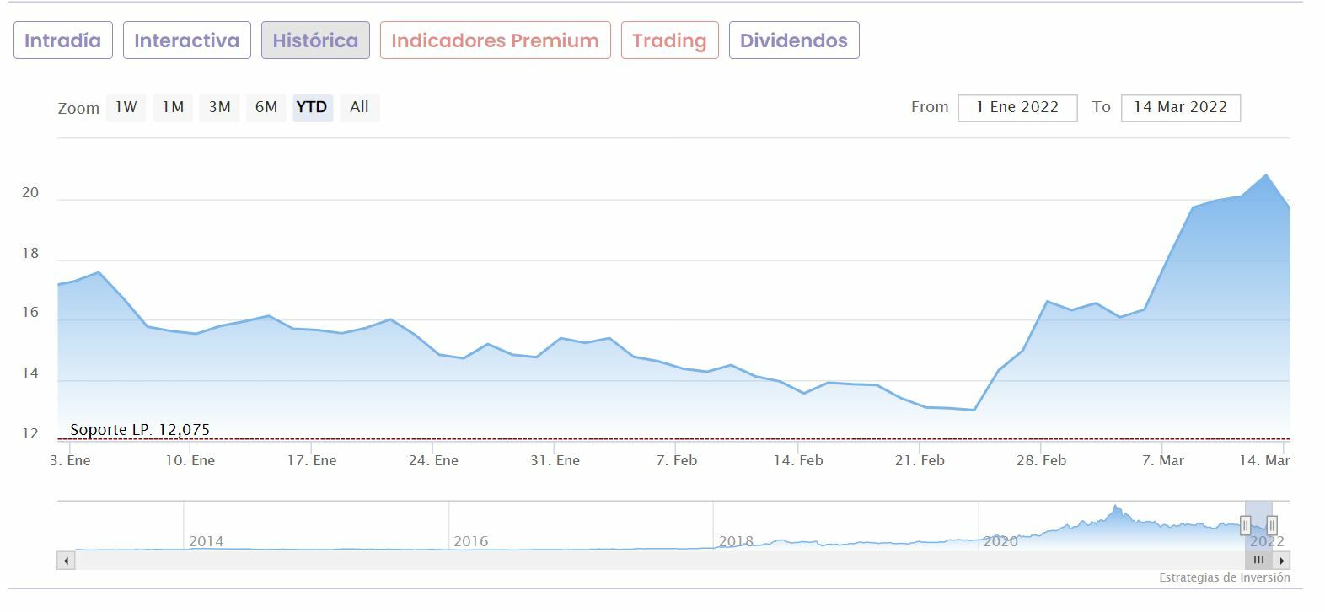Go to the Trading tab
The width and height of the screenshot is (1325, 612).
(670, 40)
